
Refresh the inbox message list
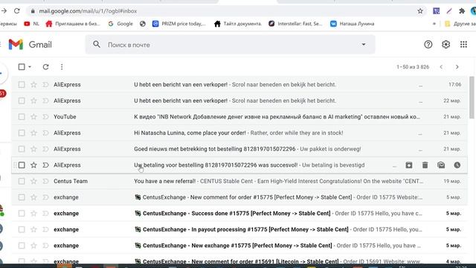45,67
